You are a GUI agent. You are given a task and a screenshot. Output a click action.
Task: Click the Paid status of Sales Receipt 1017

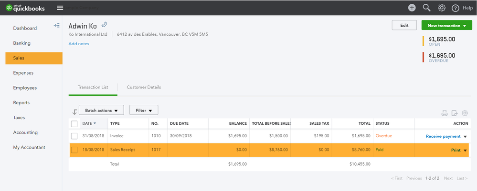coord(379,150)
